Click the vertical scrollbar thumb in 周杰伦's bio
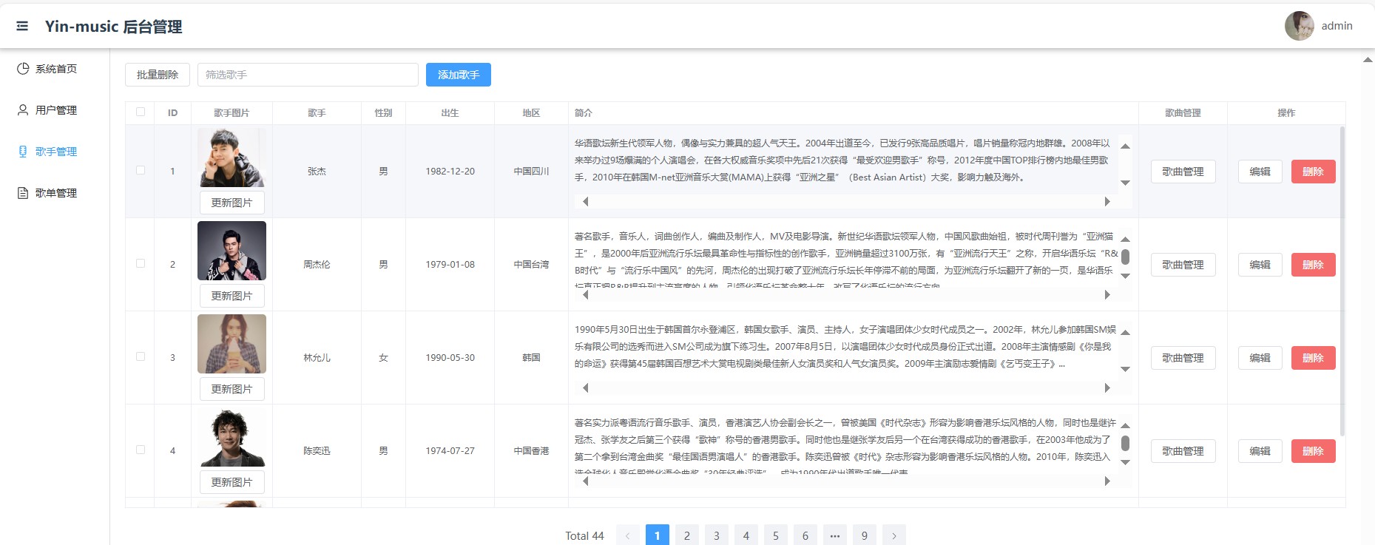This screenshot has width=1375, height=545. click(x=1125, y=257)
